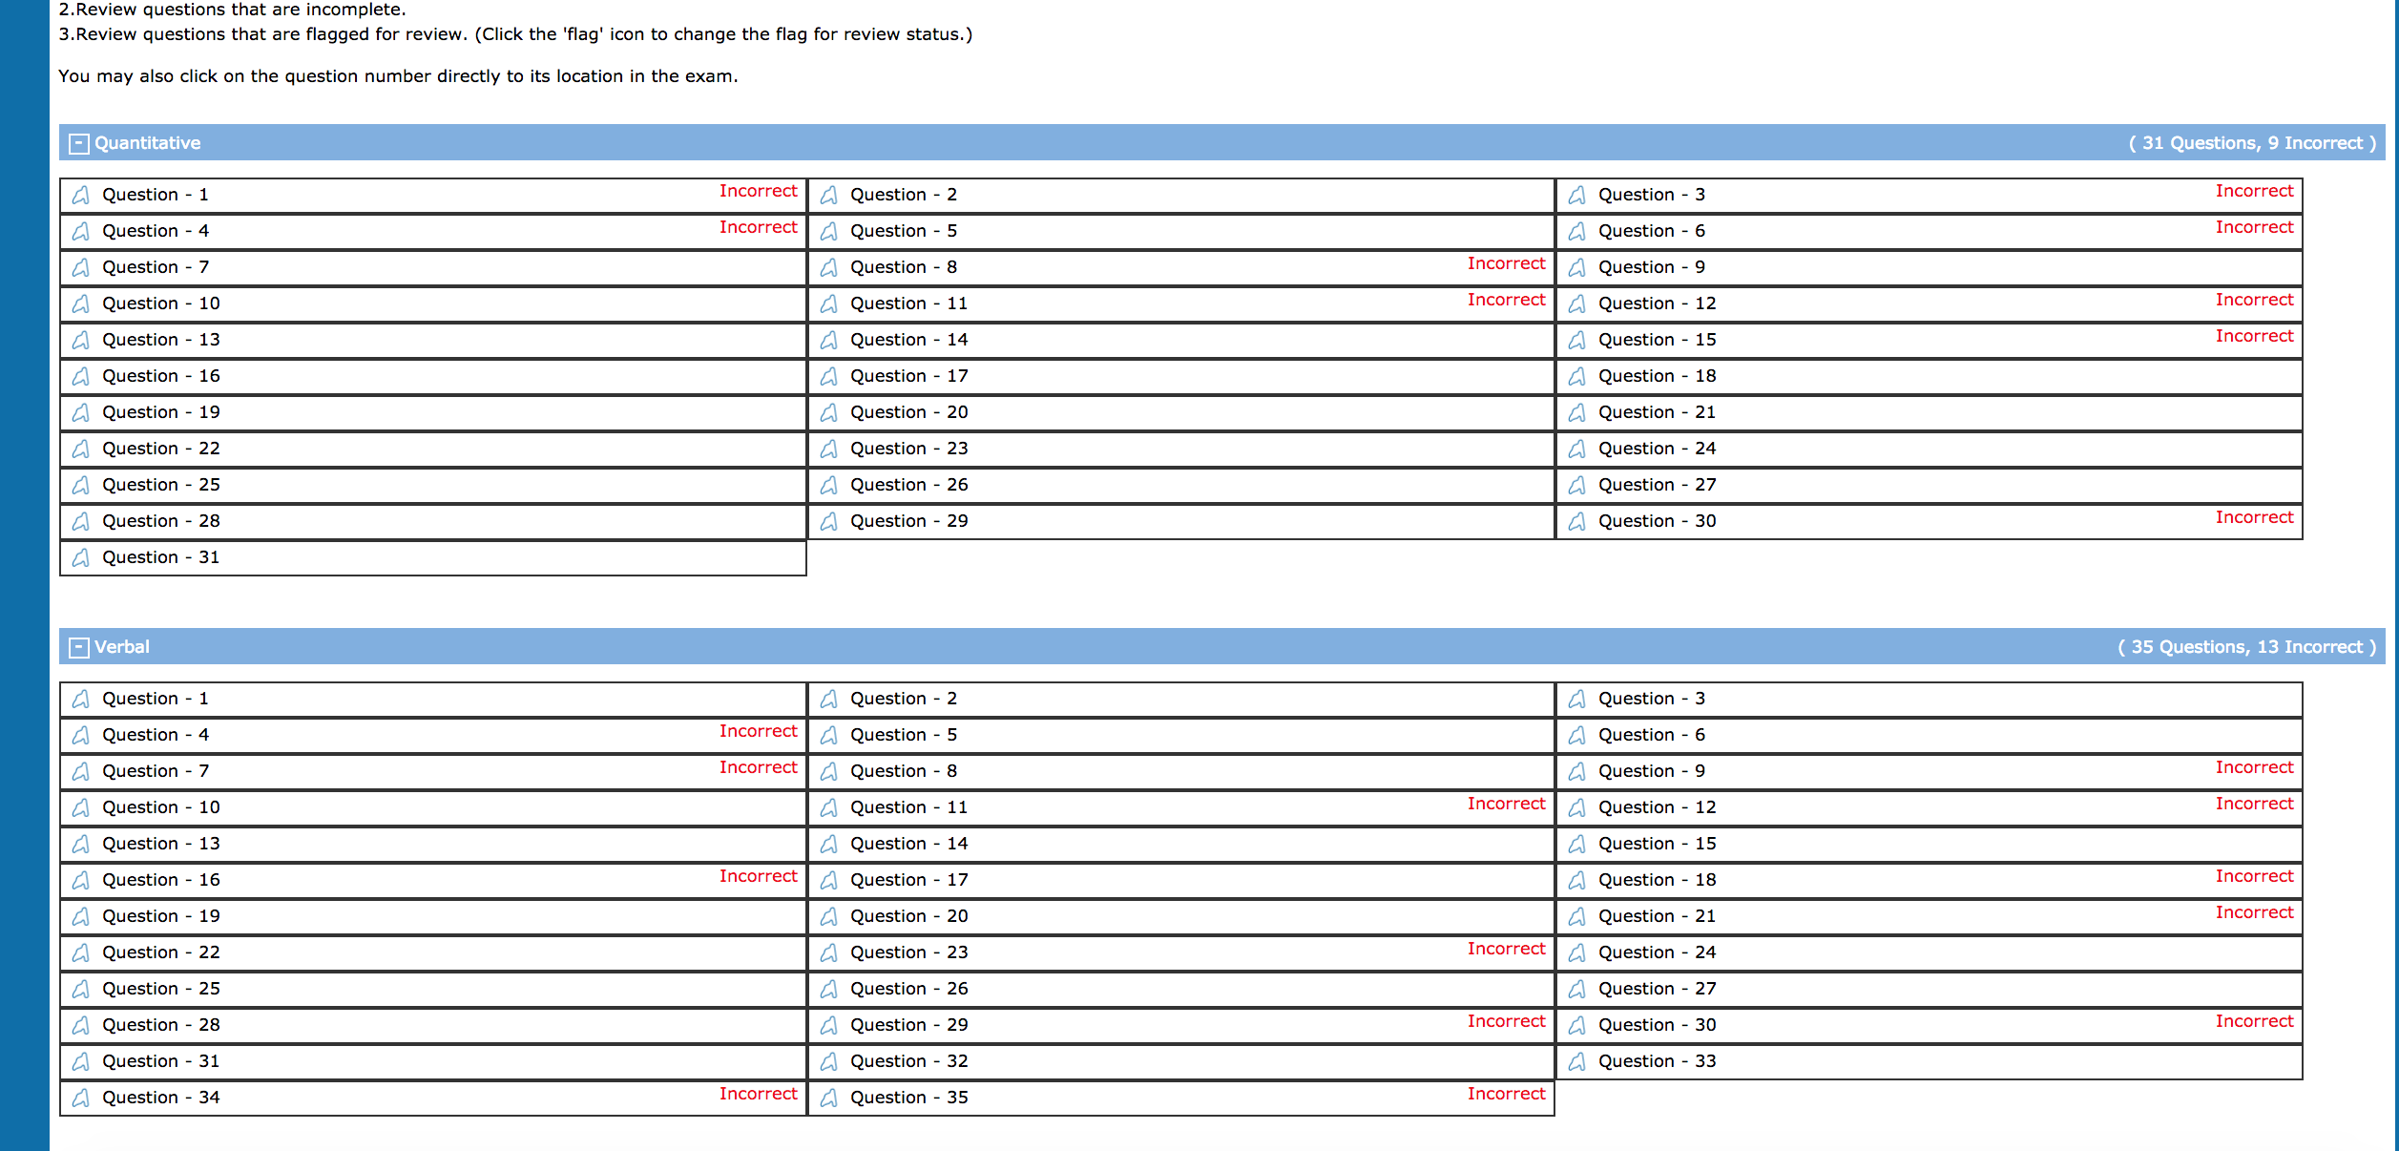Image resolution: width=2399 pixels, height=1151 pixels.
Task: Flag Verbal Question 35 for review
Action: (829, 1099)
